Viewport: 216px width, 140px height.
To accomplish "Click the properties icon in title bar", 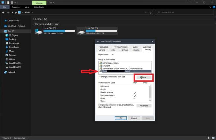I will coord(8,3).
